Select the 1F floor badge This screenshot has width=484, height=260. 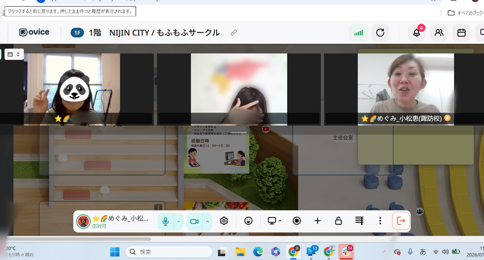pyautogui.click(x=77, y=33)
